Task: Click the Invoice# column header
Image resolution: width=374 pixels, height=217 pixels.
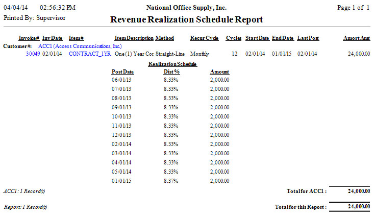Action: click(29, 38)
